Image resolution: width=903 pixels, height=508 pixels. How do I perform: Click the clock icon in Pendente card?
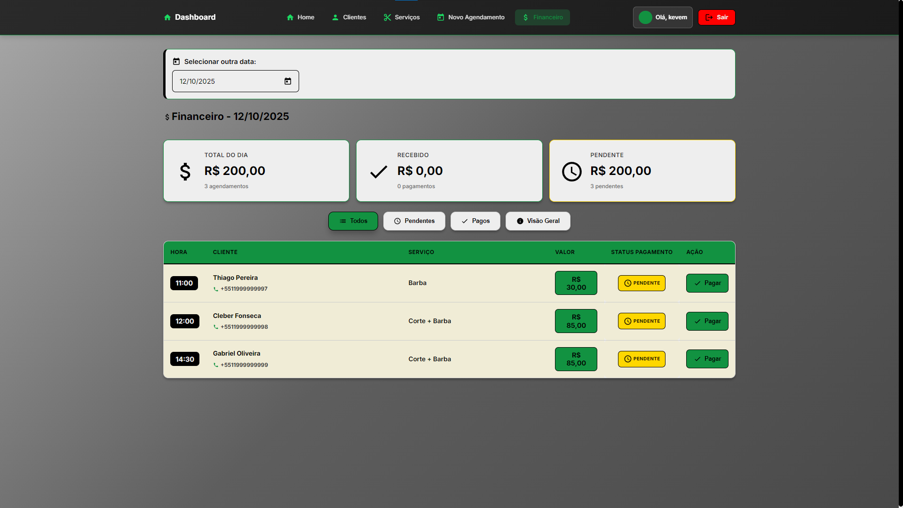click(x=572, y=172)
